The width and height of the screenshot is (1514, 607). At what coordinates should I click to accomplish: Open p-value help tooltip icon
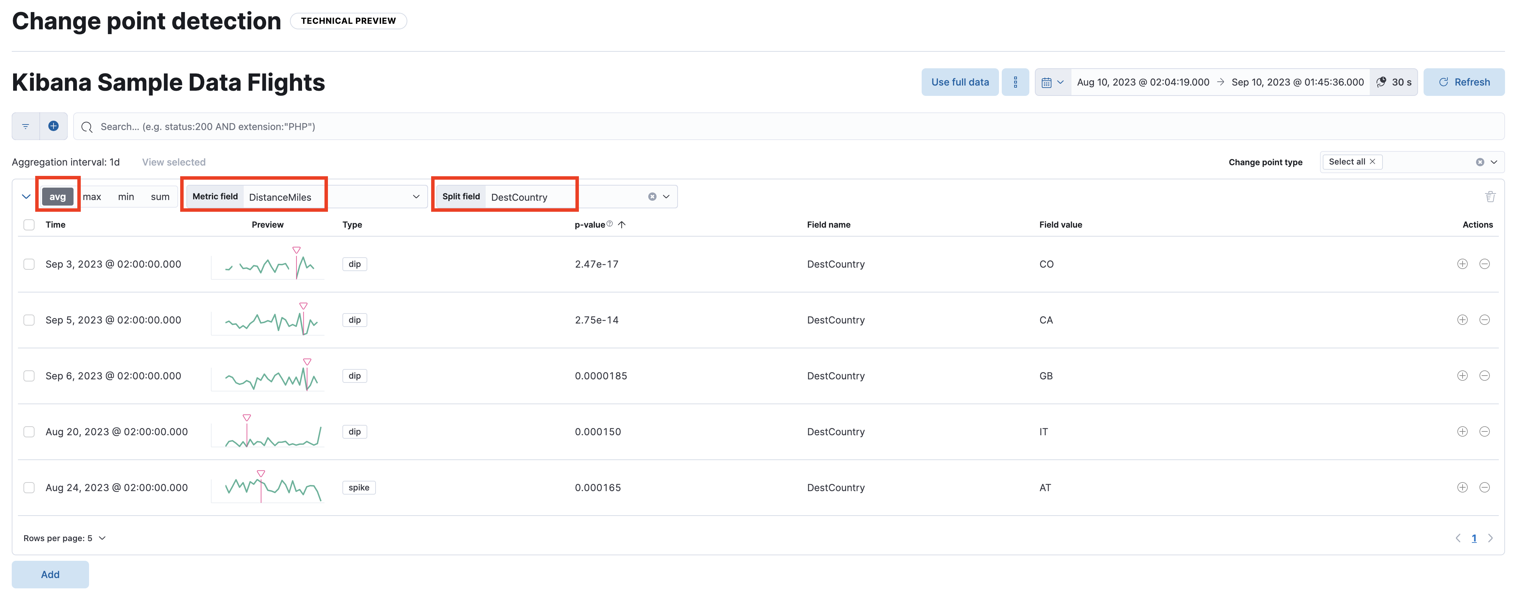pos(610,224)
